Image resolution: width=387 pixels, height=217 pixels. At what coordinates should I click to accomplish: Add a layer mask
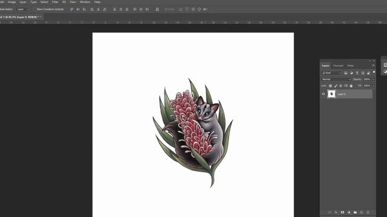(342, 212)
